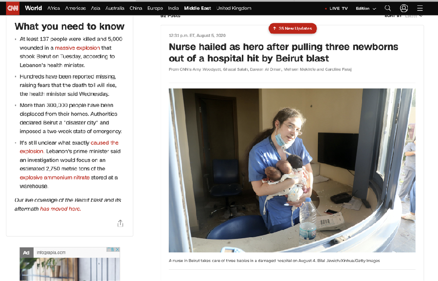Image resolution: width=438 pixels, height=281 pixels.
Task: Click the red LIVE TV indicator
Action: click(337, 8)
